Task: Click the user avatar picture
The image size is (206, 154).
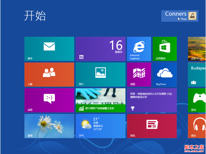Action: [192, 16]
